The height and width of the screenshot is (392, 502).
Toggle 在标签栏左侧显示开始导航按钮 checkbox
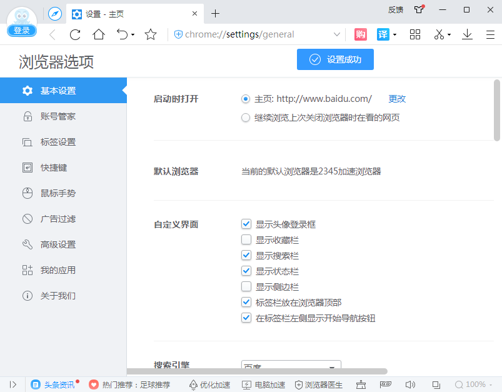246,318
